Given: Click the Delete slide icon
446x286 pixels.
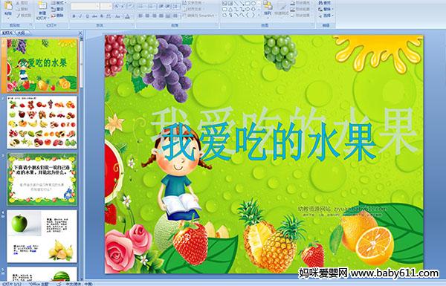Looking at the screenshot, I should coord(57,16).
